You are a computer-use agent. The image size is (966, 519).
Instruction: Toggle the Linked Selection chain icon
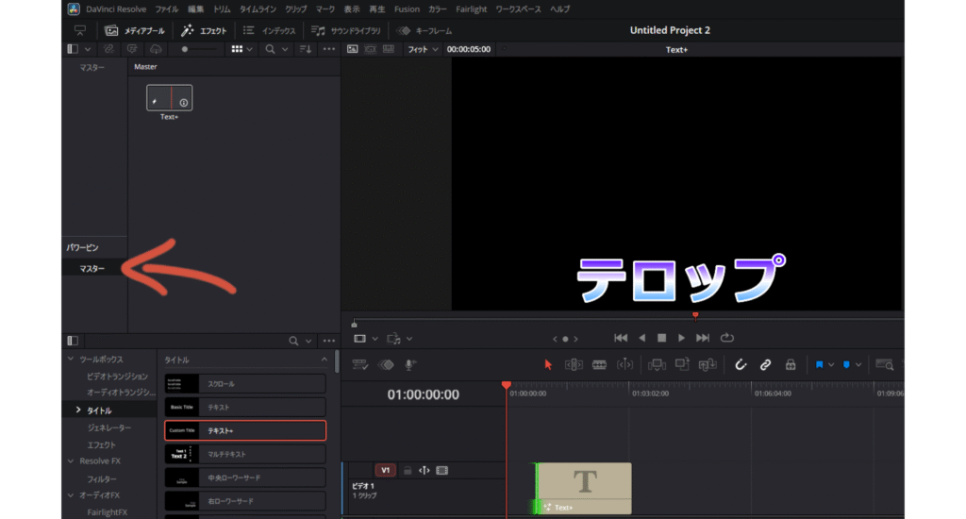(x=765, y=364)
